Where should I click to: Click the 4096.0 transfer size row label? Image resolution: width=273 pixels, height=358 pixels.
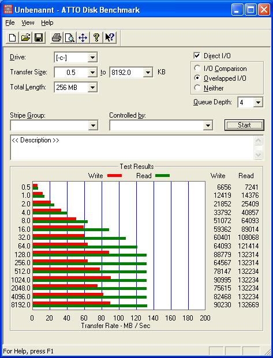coord(21,296)
